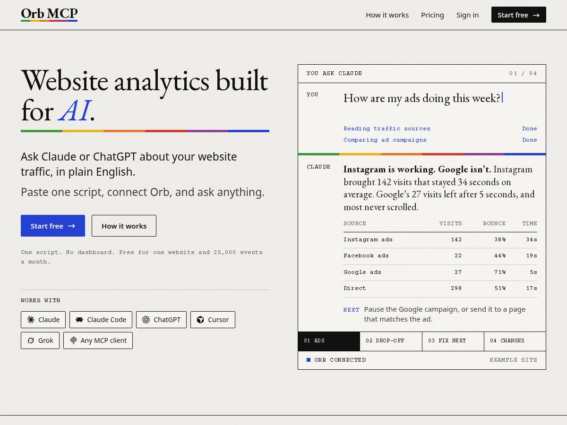Screen dimensions: 567x425
Task: Click the arrow in blue Start free button
Action: point(72,226)
